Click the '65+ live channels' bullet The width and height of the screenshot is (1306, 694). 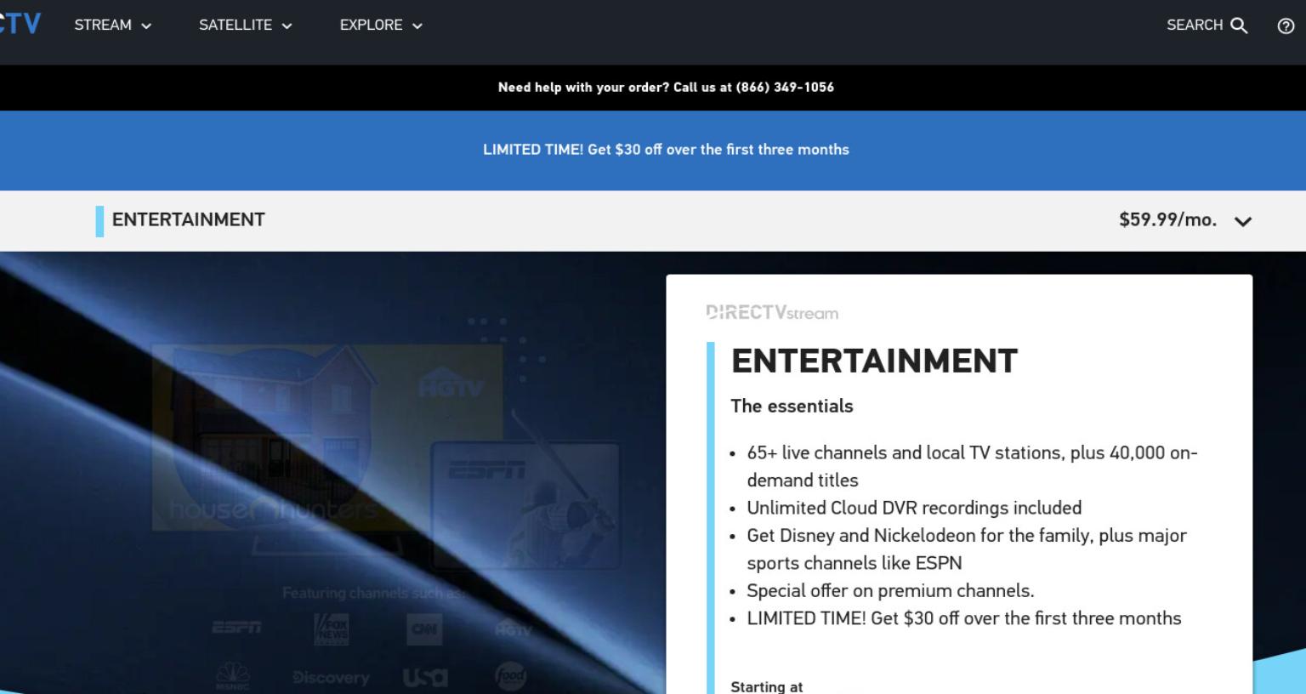pos(972,466)
